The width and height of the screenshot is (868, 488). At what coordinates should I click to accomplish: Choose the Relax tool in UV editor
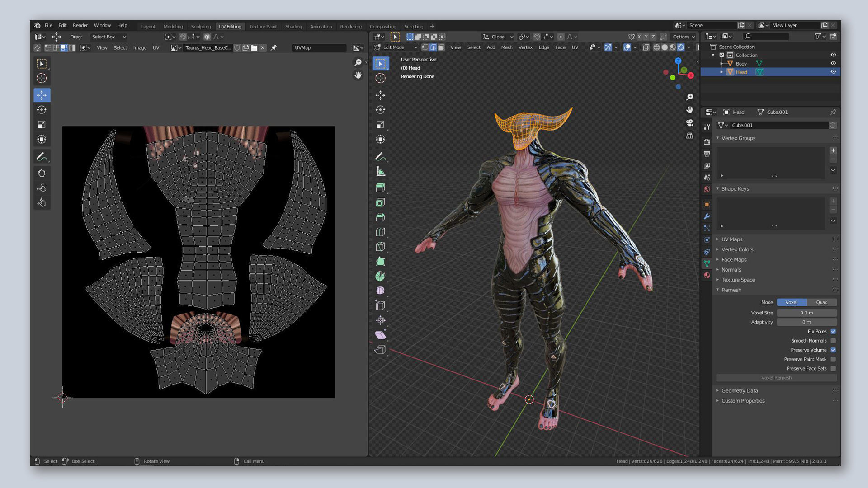coord(42,188)
